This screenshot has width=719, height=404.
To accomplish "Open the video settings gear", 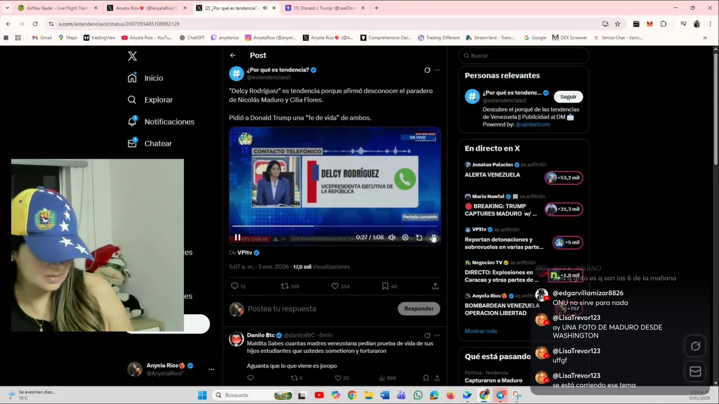I will pos(405,237).
